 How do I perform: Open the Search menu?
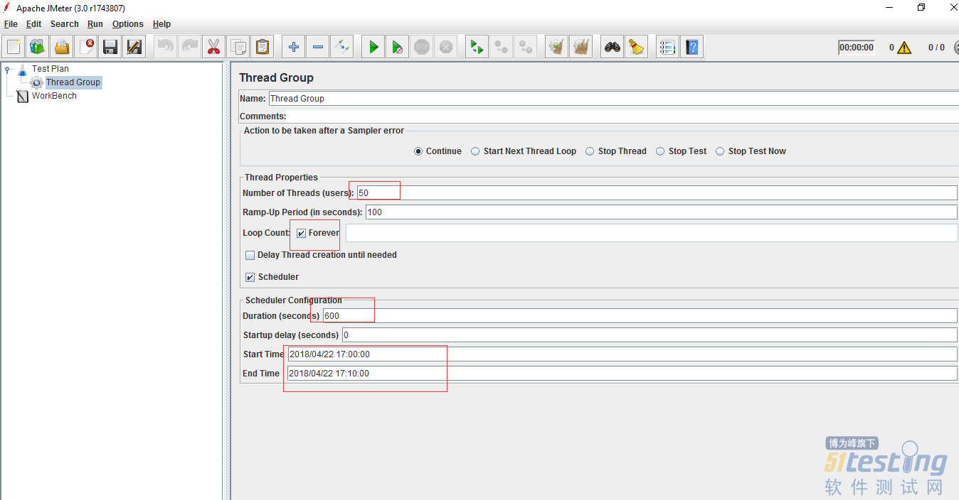tap(65, 24)
